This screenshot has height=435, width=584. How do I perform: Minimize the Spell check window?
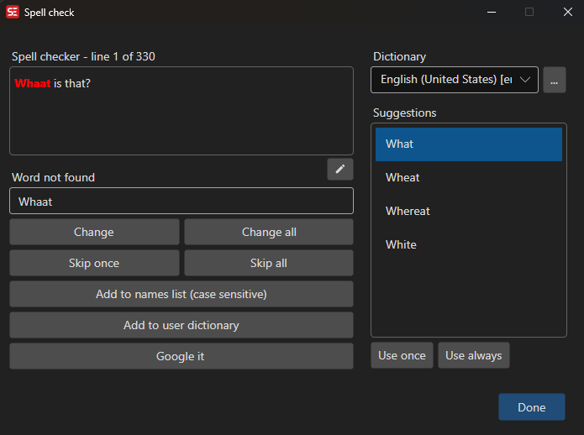492,13
